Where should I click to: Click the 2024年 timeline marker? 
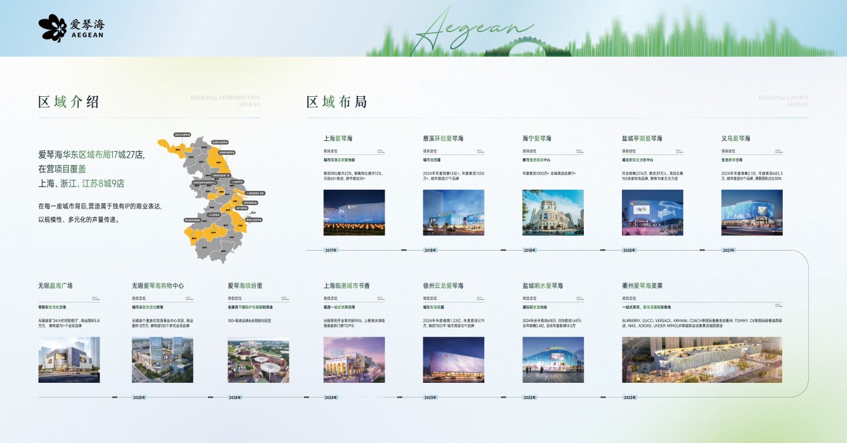tap(331, 398)
